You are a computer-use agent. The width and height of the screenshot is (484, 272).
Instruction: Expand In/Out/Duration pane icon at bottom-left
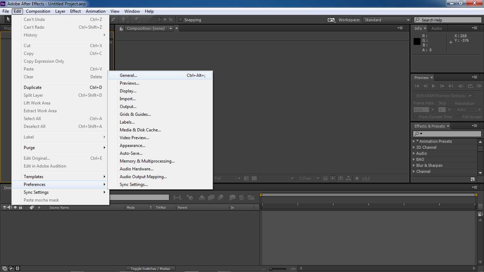click(x=18, y=268)
